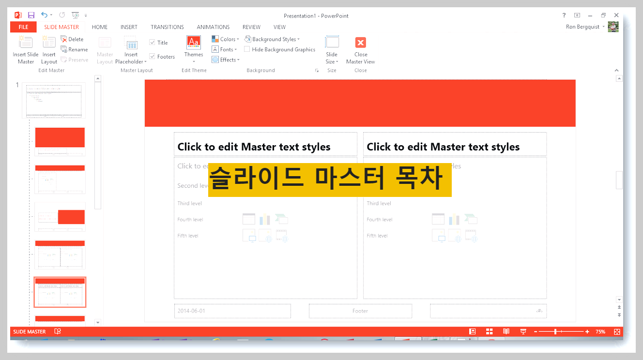
Task: Switch to Reading View
Action: (x=506, y=331)
